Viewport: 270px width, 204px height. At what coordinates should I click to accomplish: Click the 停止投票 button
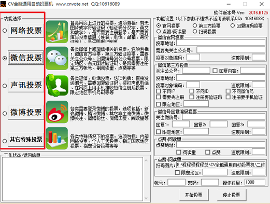231,195
